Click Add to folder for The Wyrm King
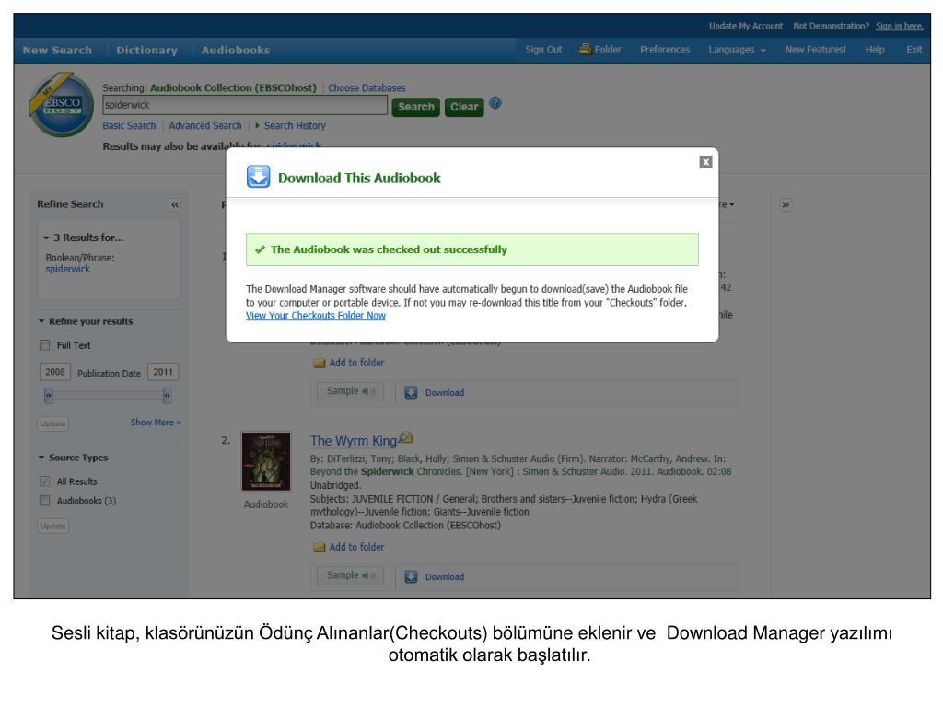 356,547
